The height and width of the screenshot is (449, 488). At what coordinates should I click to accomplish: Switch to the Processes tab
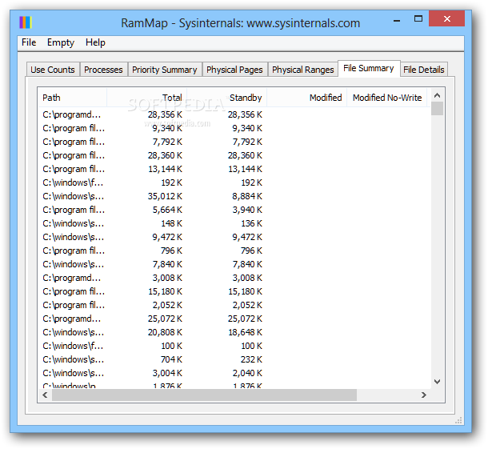pyautogui.click(x=103, y=70)
